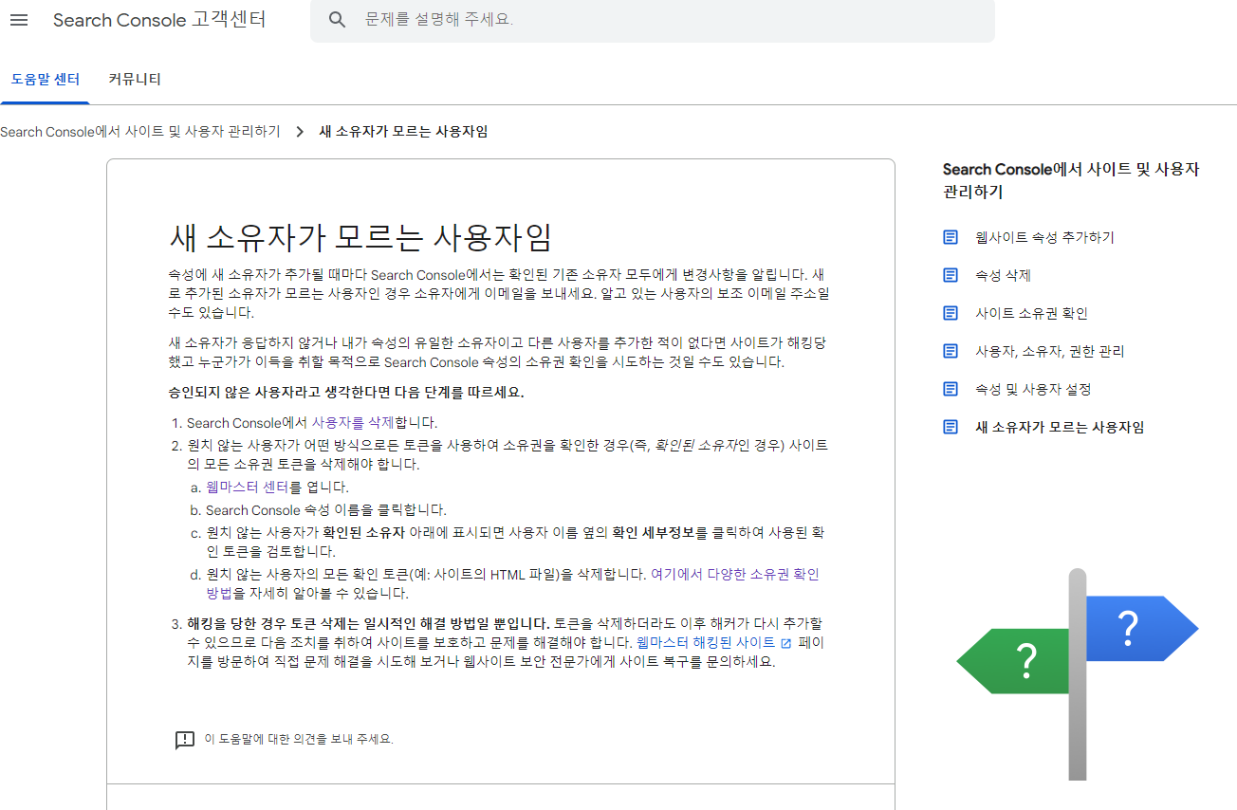Click document icon beside 사용자, 소유자, 권한 관리
This screenshot has height=810, width=1237.
pyautogui.click(x=951, y=351)
